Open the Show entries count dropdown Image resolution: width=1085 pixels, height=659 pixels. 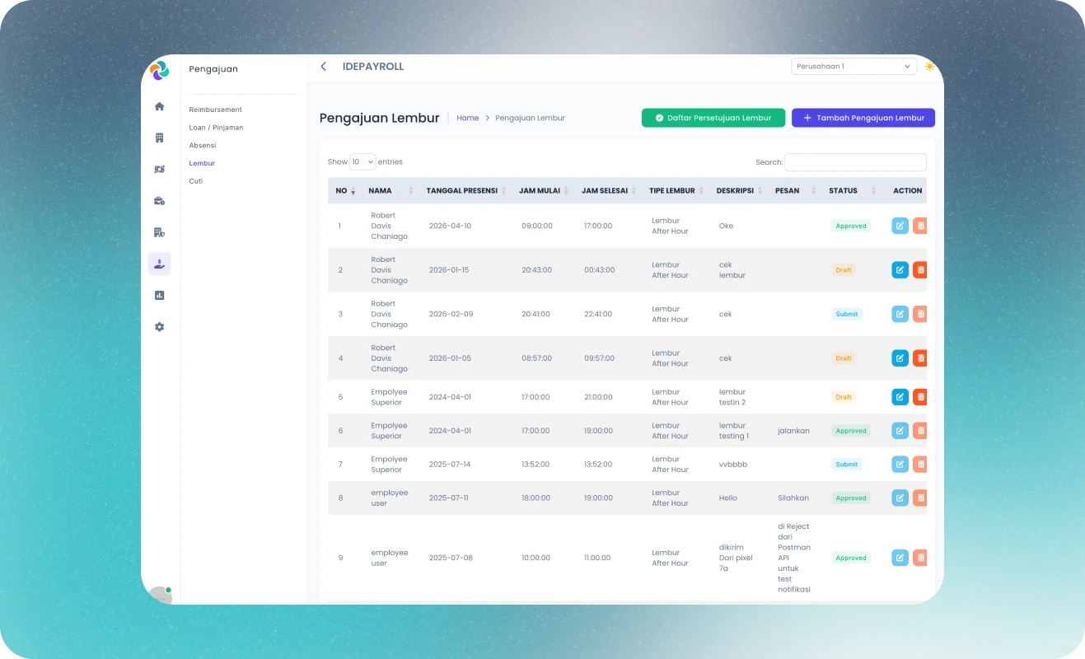point(362,162)
